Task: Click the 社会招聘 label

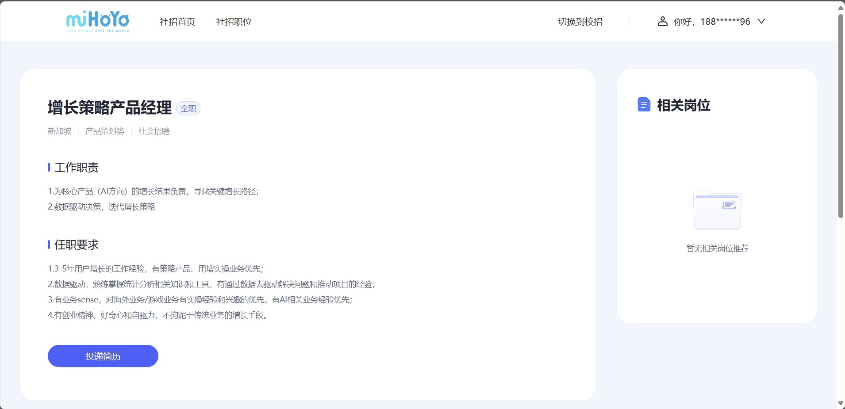Action: click(154, 131)
